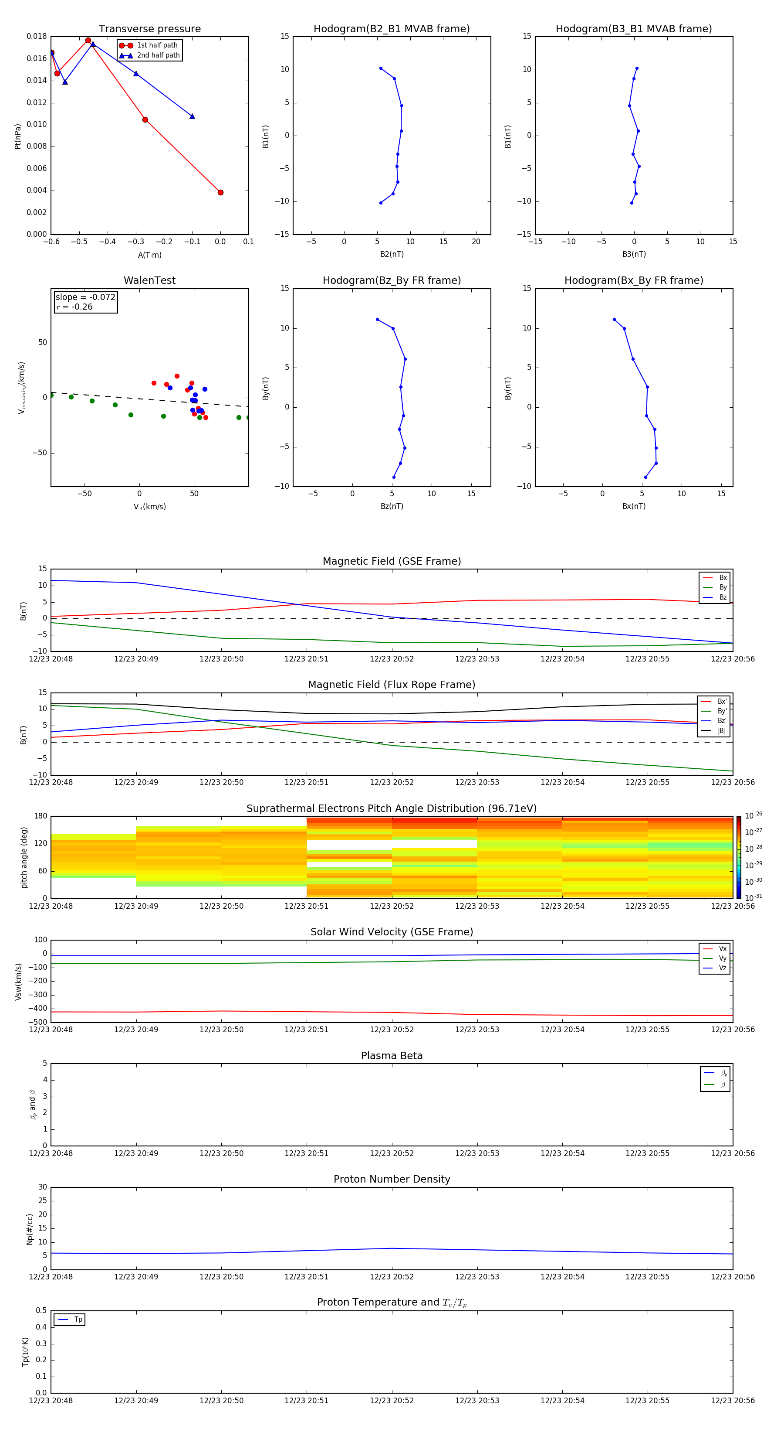Click the Tp legend entry in temperature plot
The image size is (784, 1439).
pyautogui.click(x=70, y=1320)
